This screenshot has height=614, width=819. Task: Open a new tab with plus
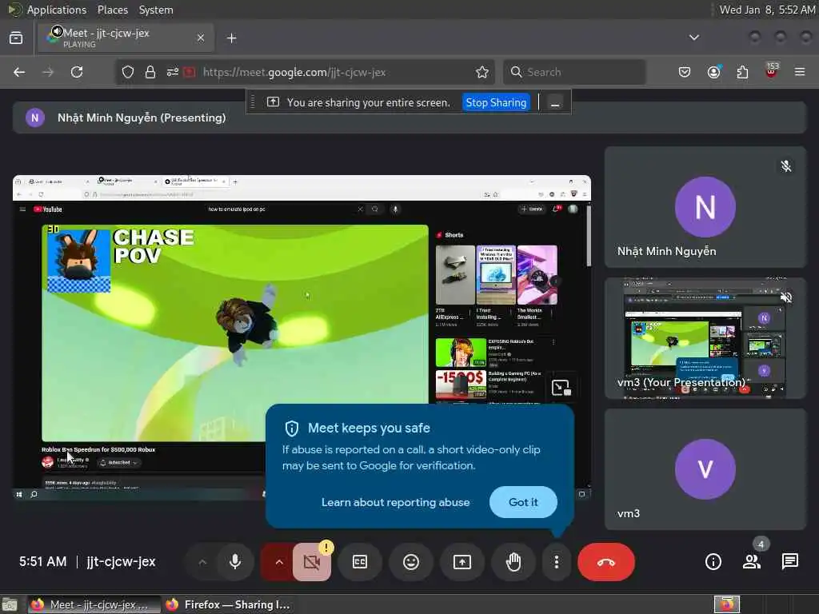232,38
